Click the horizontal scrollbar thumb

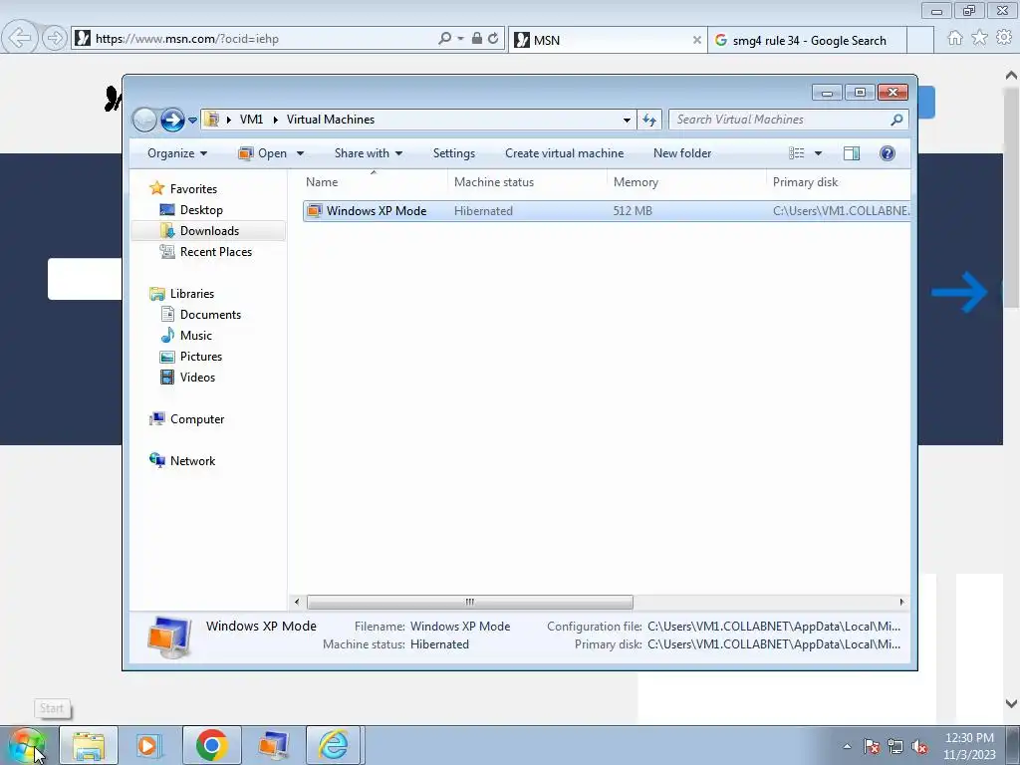[x=470, y=602]
